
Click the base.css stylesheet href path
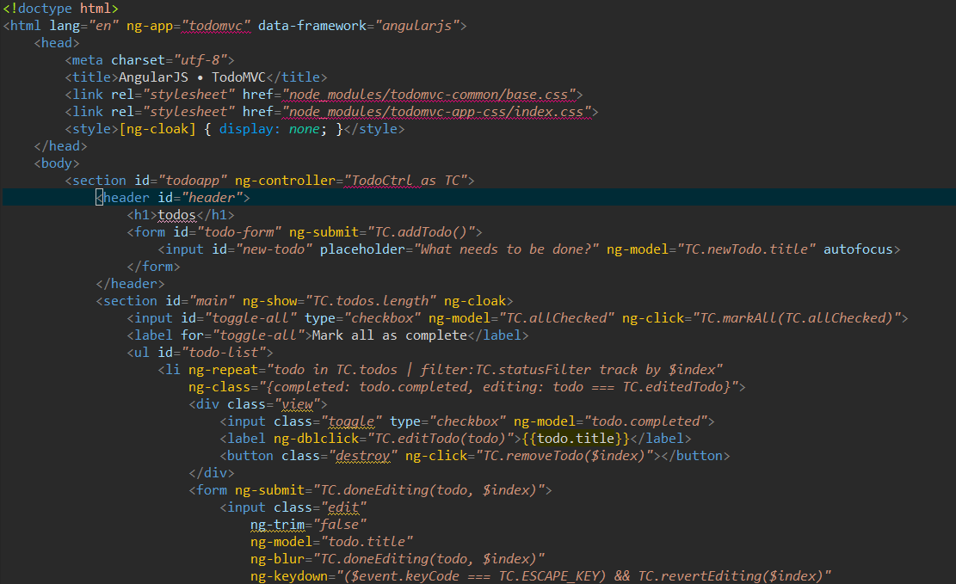(429, 95)
